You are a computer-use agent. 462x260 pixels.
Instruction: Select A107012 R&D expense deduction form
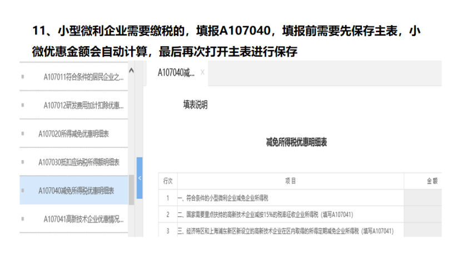click(x=83, y=106)
